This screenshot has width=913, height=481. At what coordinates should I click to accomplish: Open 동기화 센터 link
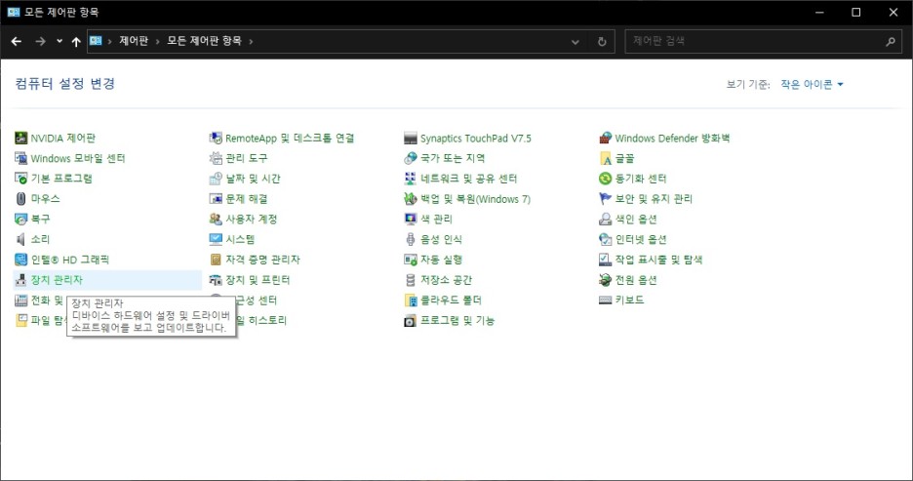(x=641, y=179)
